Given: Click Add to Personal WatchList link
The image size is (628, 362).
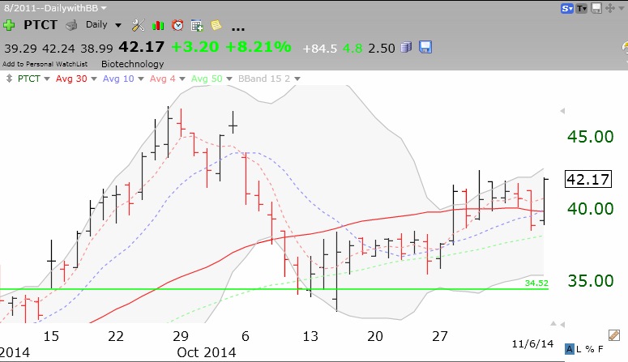Looking at the screenshot, I should click(45, 64).
